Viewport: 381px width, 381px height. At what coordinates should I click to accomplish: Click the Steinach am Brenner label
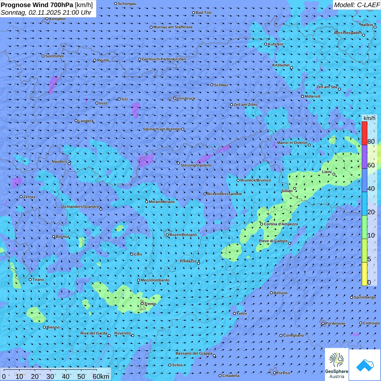(x=162, y=129)
